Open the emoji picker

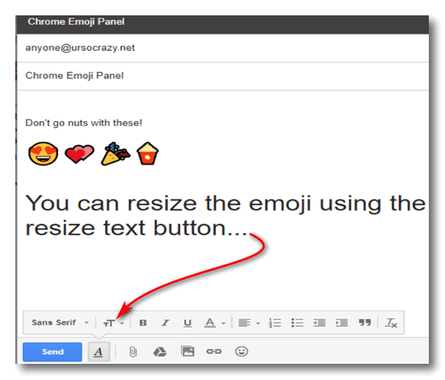[242, 352]
